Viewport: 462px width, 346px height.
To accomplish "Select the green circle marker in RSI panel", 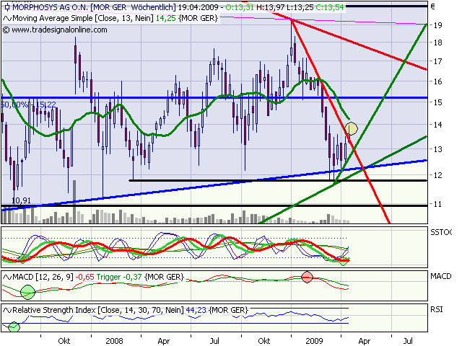I will [x=14, y=327].
